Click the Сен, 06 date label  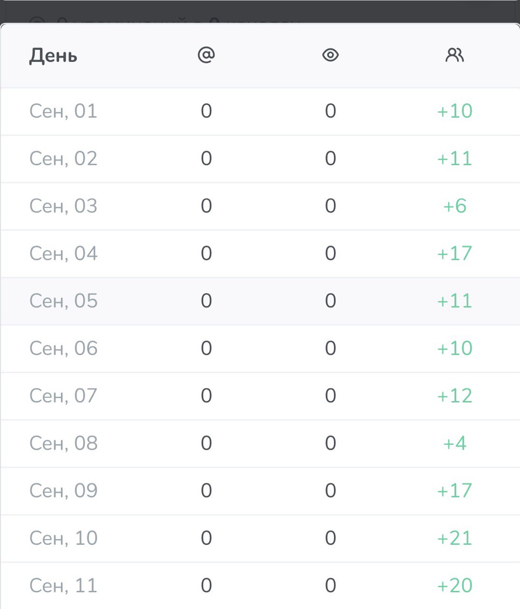pyautogui.click(x=63, y=348)
